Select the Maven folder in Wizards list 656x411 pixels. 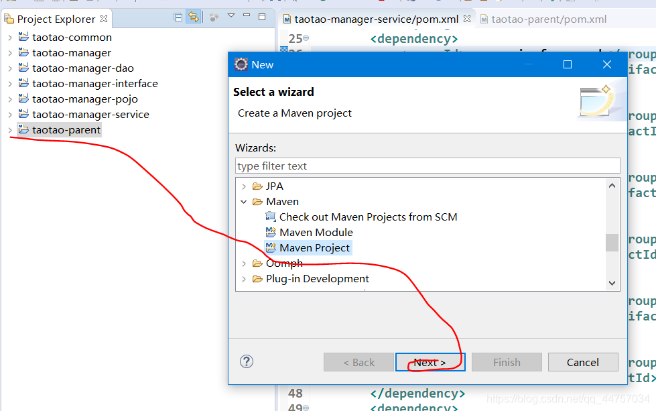point(282,202)
